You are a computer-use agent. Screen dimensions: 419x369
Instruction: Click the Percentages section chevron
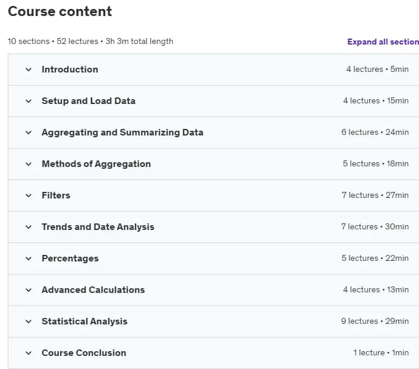coord(29,259)
